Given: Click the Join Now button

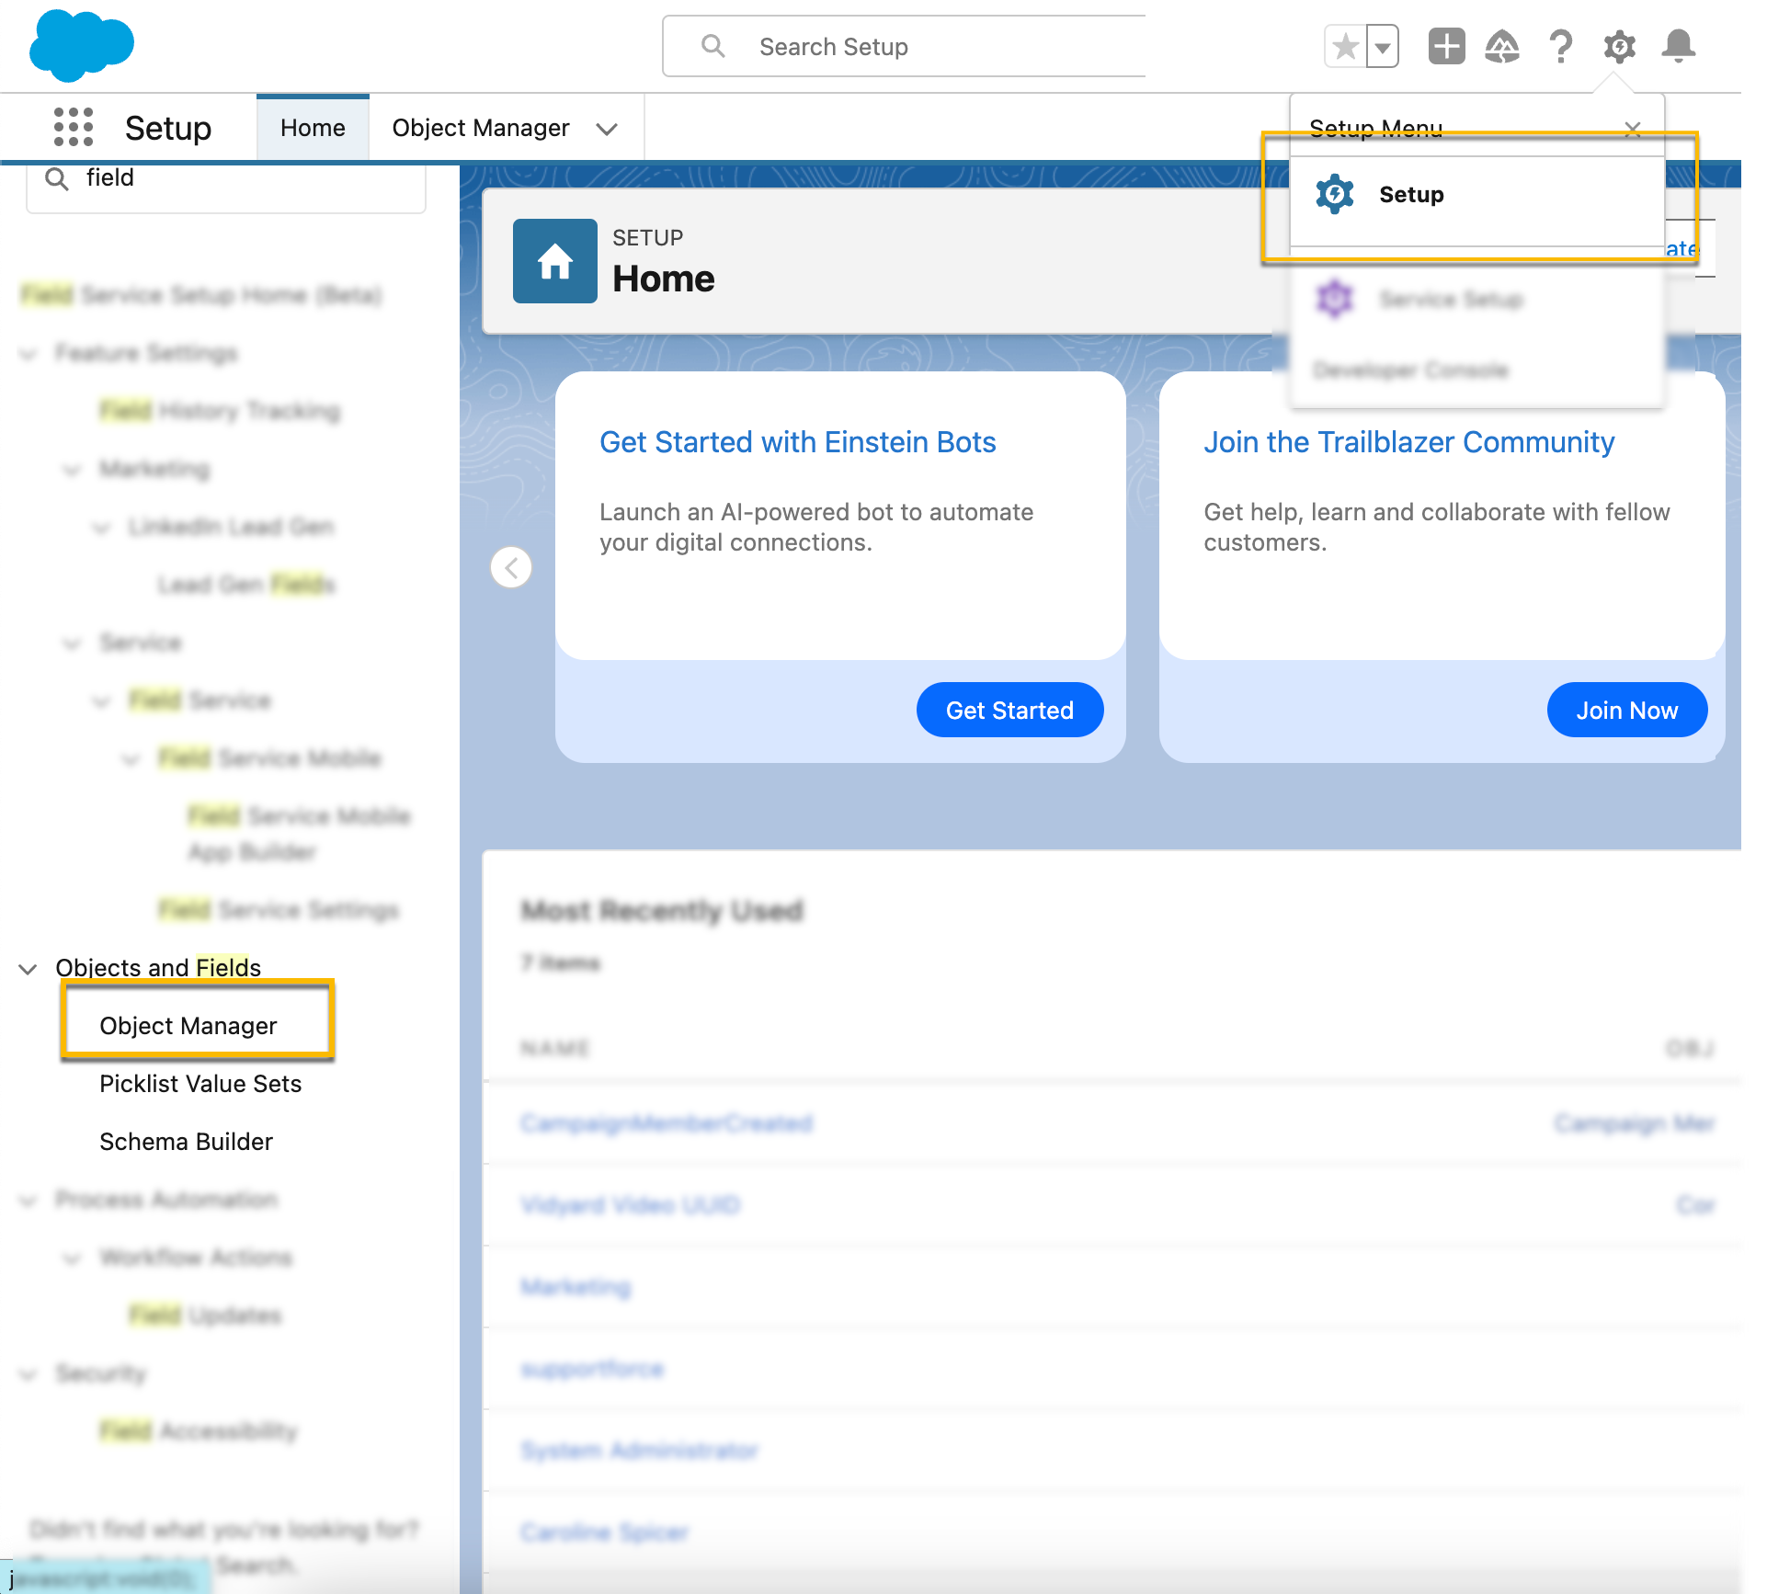Looking at the screenshot, I should pos(1626,710).
